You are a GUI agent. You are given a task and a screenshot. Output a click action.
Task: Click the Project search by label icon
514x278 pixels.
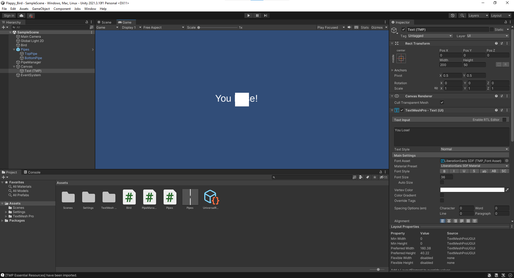[368, 177]
